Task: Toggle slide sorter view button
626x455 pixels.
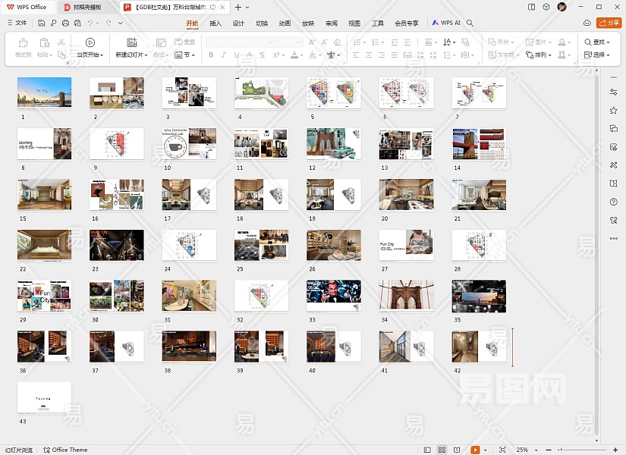Action: pos(443,450)
